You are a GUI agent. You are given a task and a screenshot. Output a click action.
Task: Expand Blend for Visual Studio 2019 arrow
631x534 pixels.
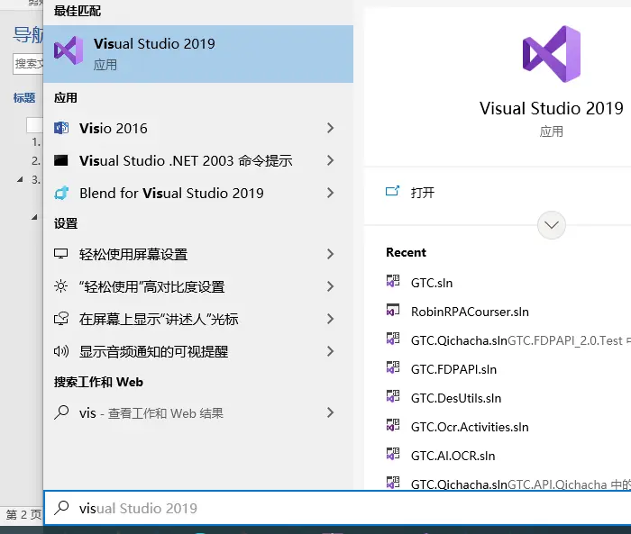click(331, 193)
